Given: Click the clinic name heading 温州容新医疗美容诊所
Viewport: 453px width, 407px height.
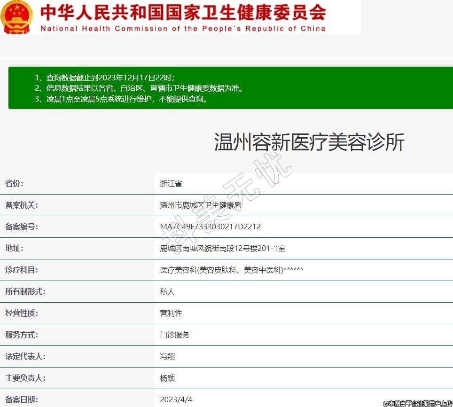Looking at the screenshot, I should [309, 142].
